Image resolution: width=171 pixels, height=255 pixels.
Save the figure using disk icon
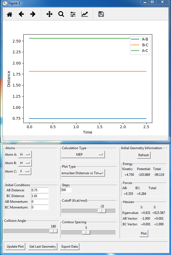tap(101, 14)
